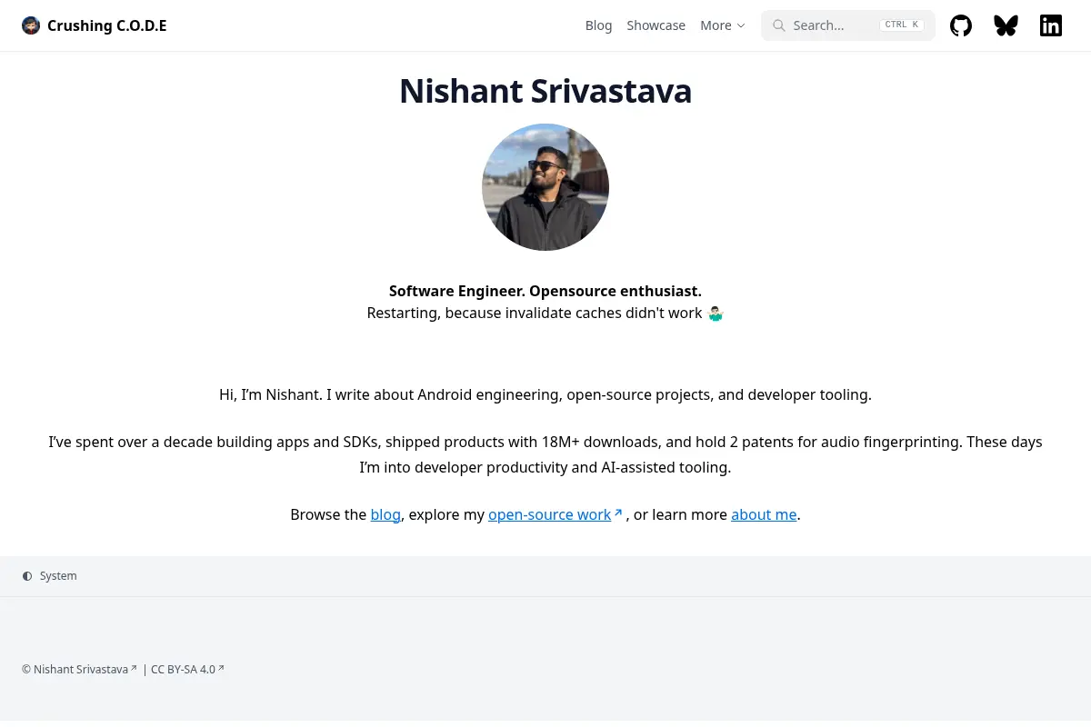1091x727 pixels.
Task: Go to Crushing C.O.D.E home title
Action: tap(106, 25)
